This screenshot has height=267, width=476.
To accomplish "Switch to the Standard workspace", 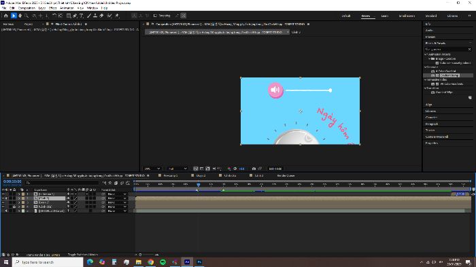I will (x=430, y=16).
